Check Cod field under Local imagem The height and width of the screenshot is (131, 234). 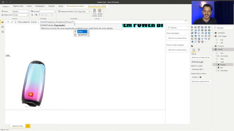tap(217, 40)
